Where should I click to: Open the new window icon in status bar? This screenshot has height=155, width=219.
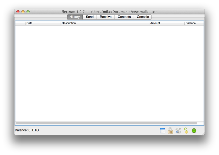tap(163, 131)
